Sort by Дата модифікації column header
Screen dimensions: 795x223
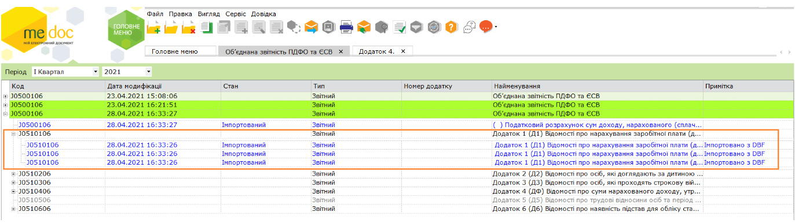(x=163, y=86)
